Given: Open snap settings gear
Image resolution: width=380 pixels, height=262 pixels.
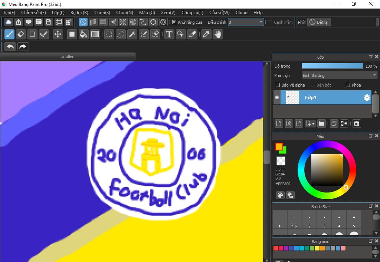Looking at the screenshot, I should click(x=163, y=22).
